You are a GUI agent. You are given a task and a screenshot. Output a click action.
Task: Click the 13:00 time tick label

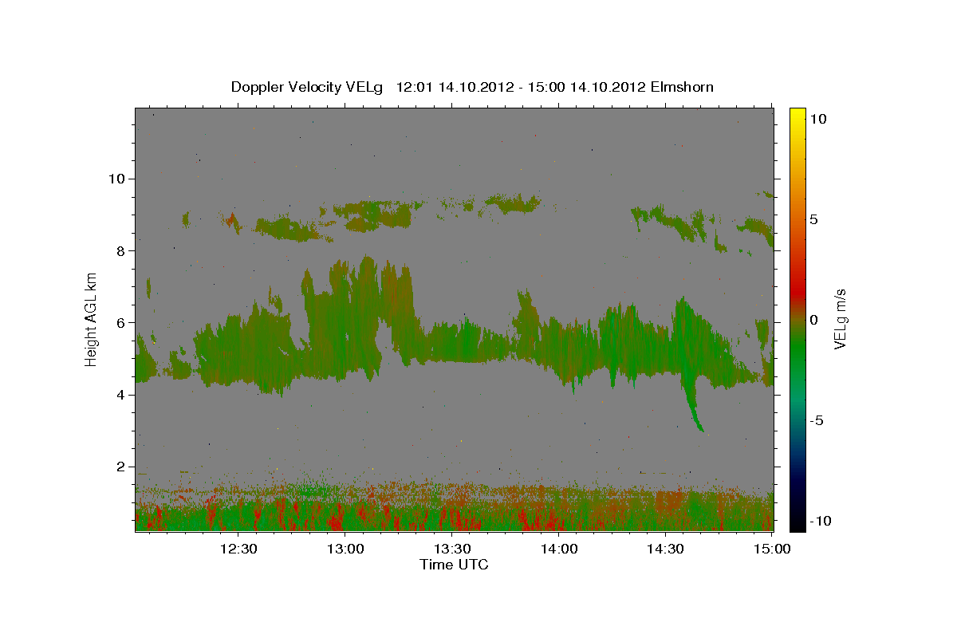coord(345,549)
